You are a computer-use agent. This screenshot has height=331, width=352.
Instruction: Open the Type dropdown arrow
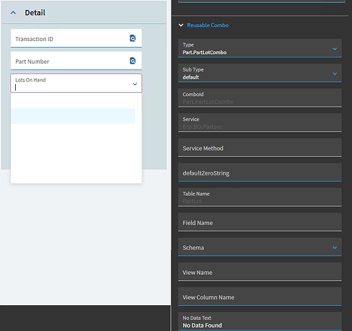tap(335, 49)
